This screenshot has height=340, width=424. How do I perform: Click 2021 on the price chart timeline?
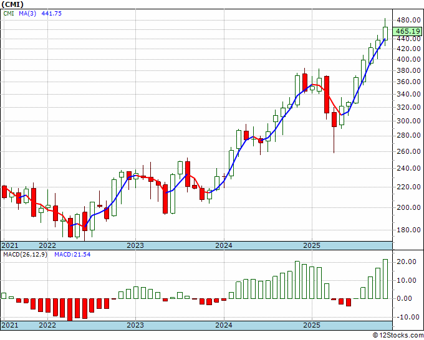[x=10, y=245]
